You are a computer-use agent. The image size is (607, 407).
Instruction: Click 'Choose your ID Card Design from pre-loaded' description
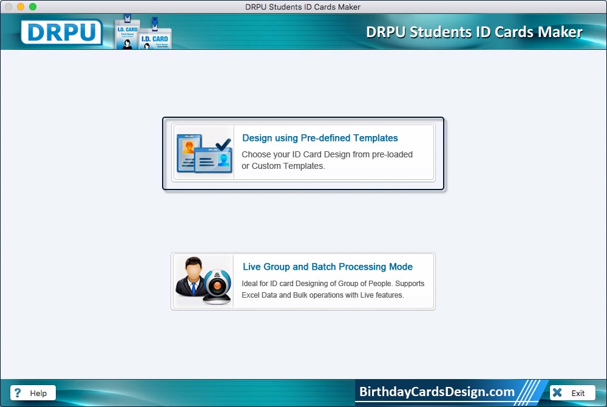click(x=327, y=154)
